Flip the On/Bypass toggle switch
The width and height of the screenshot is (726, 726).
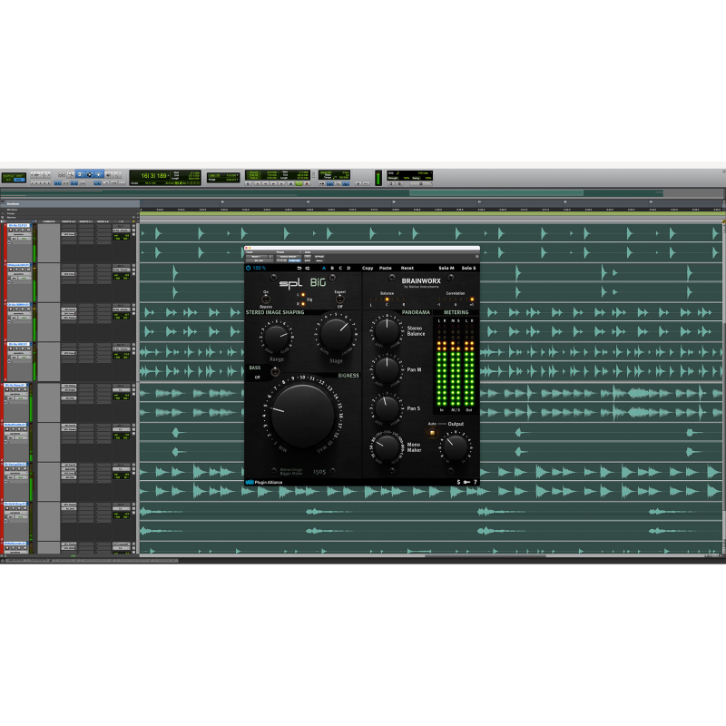266,299
